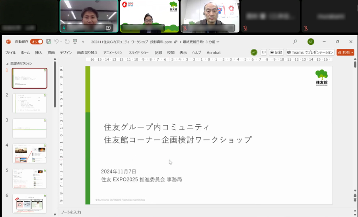Expand the 最終更新日時 version history dropdown
This screenshot has height=217, width=358.
[x=201, y=42]
